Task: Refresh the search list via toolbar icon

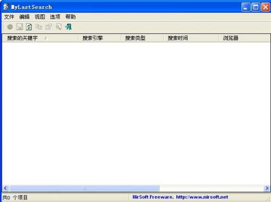Action: click(x=29, y=27)
